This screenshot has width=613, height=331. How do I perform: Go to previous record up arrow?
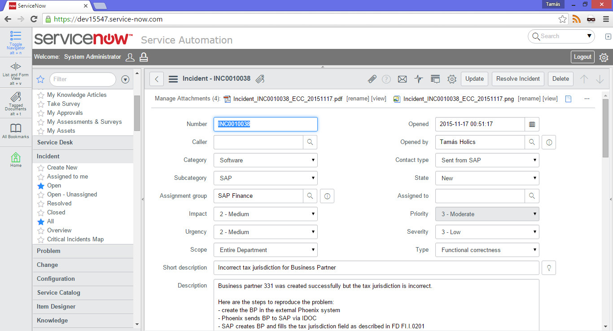coord(584,79)
